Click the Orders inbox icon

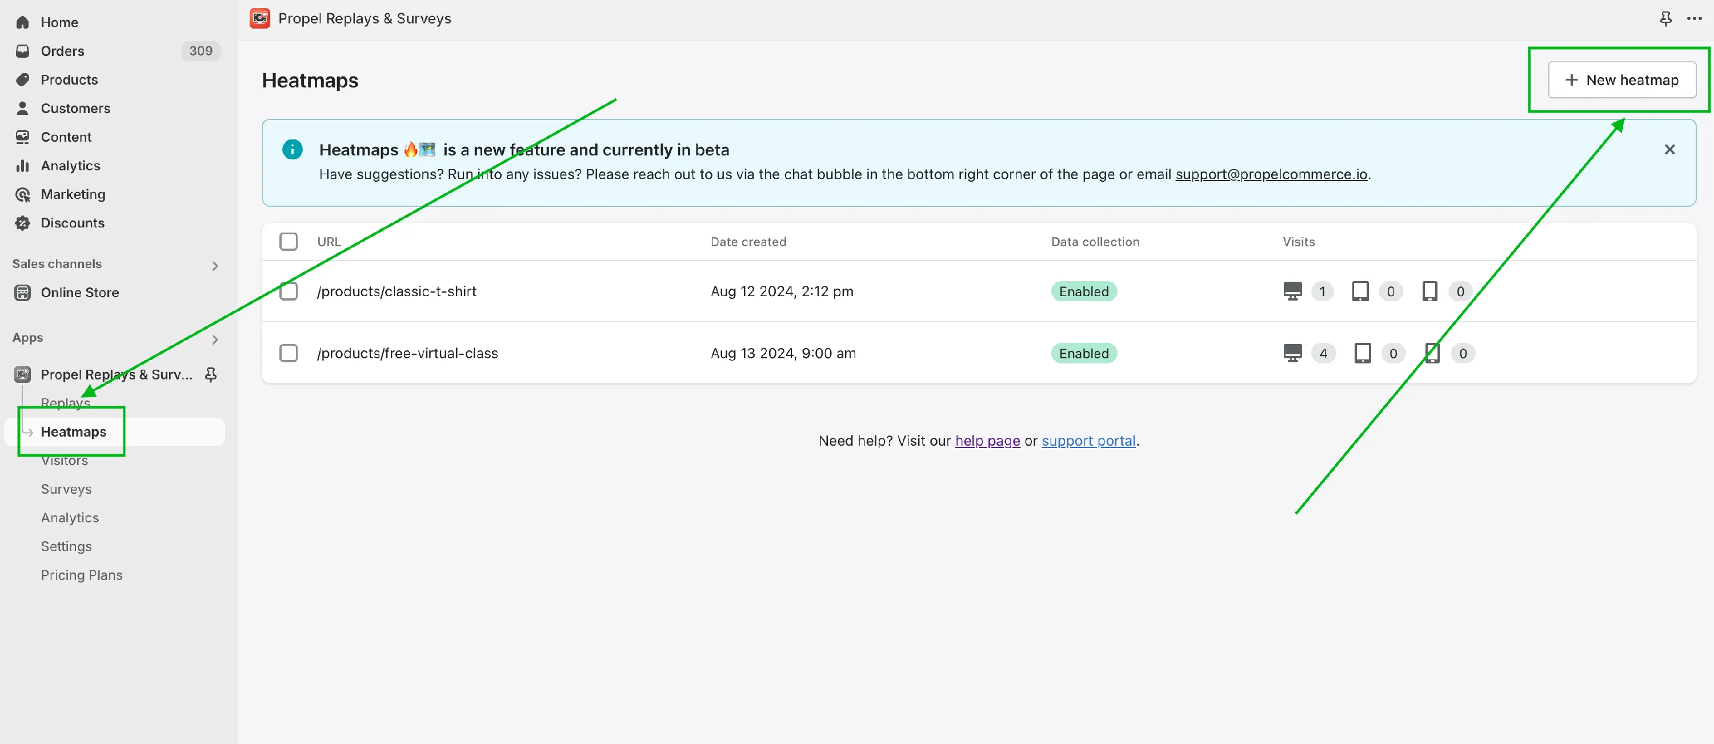click(23, 51)
